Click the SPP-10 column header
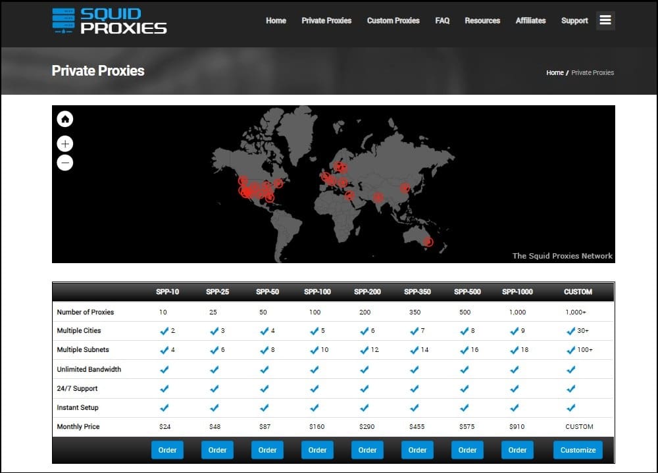Image resolution: width=658 pixels, height=473 pixels. pos(167,291)
